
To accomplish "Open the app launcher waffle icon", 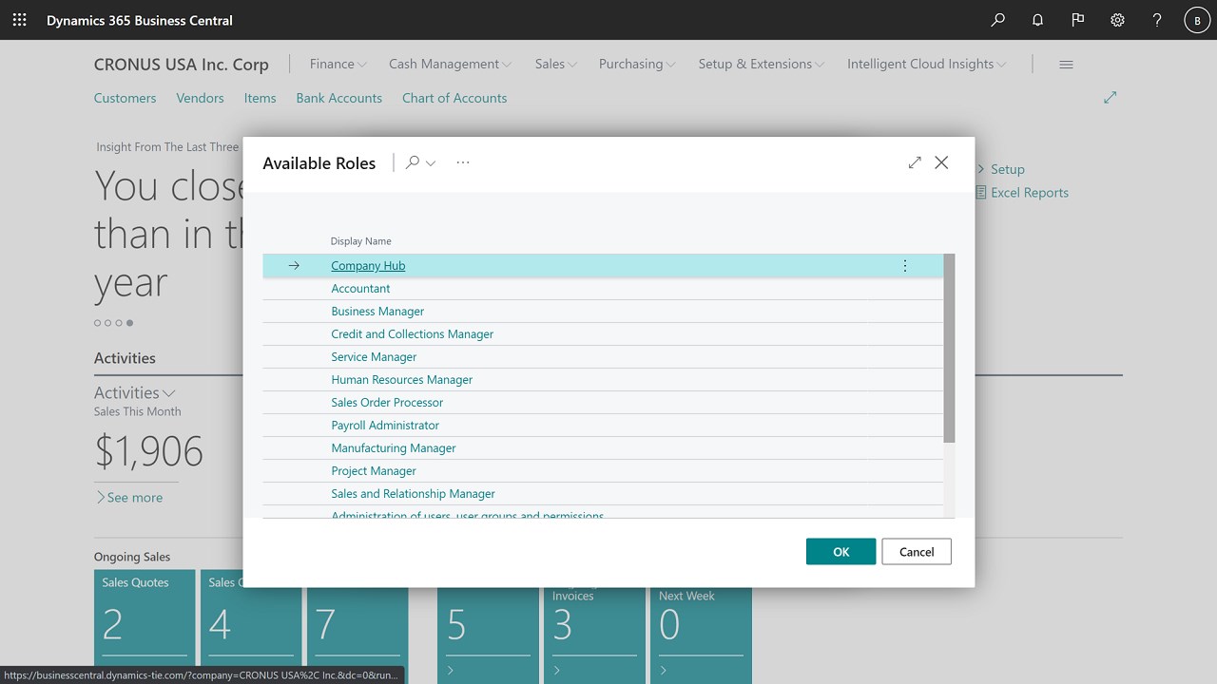I will pos(19,20).
